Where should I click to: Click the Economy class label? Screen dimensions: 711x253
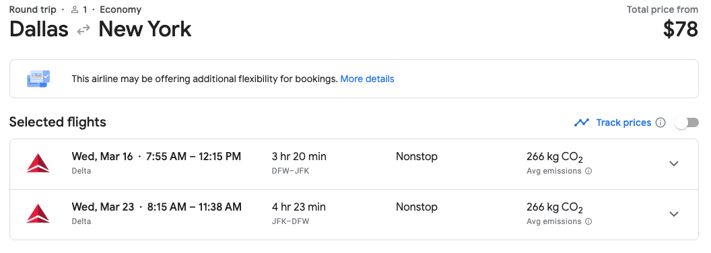pos(121,9)
